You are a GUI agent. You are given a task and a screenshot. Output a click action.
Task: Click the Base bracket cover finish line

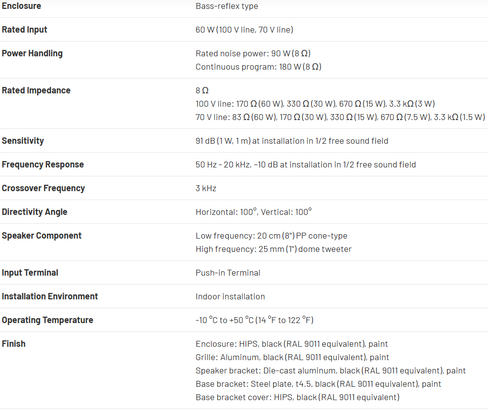tap(298, 397)
